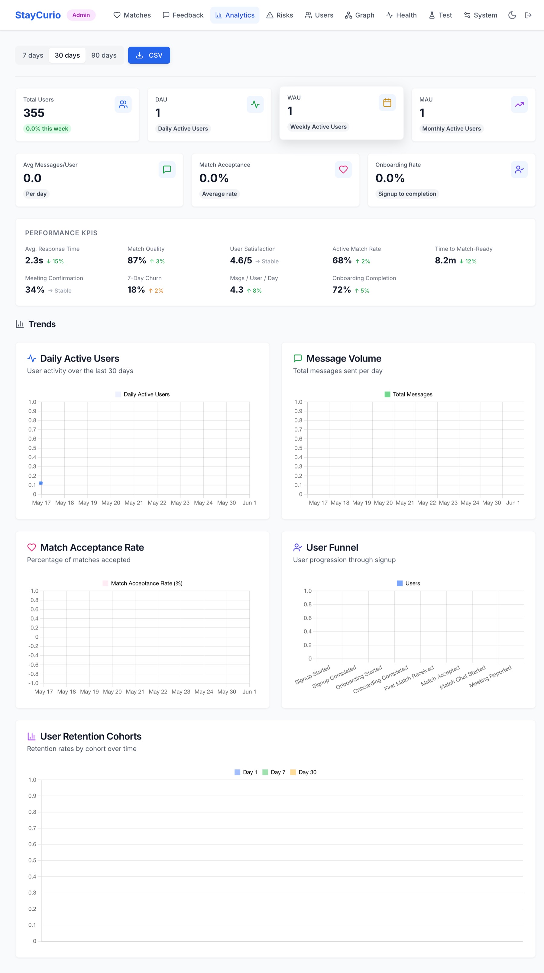
Task: Click the logout icon in header
Action: [529, 15]
